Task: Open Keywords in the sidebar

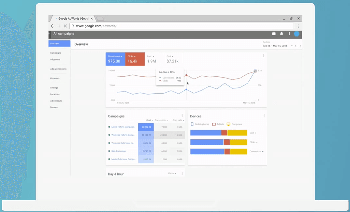Action: click(x=55, y=78)
